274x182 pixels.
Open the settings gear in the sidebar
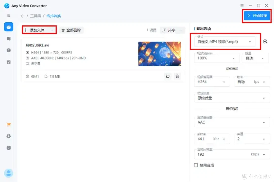pos(9,136)
